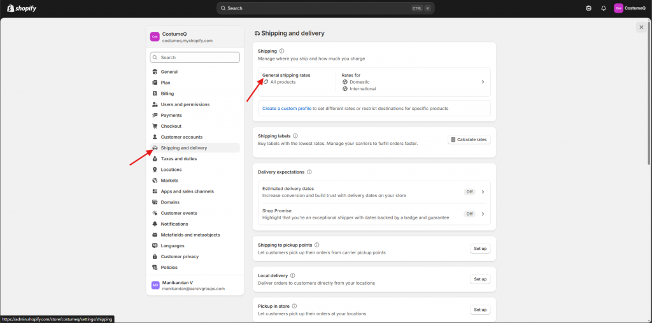Open the CostumeQ account avatar menu
The width and height of the screenshot is (652, 323).
630,8
